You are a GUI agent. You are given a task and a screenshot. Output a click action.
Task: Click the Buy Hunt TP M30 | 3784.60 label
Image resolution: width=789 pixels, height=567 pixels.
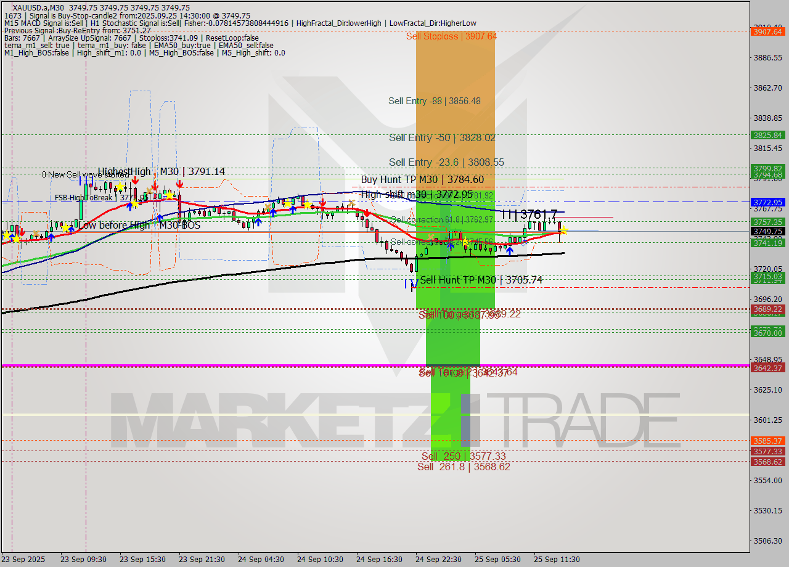(x=422, y=179)
